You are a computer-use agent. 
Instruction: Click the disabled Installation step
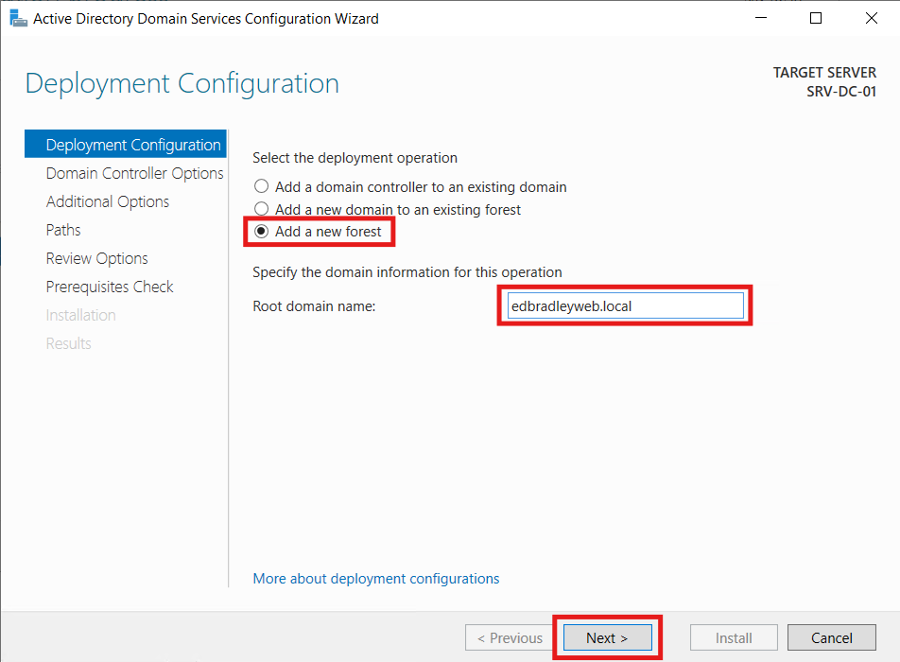click(x=80, y=314)
